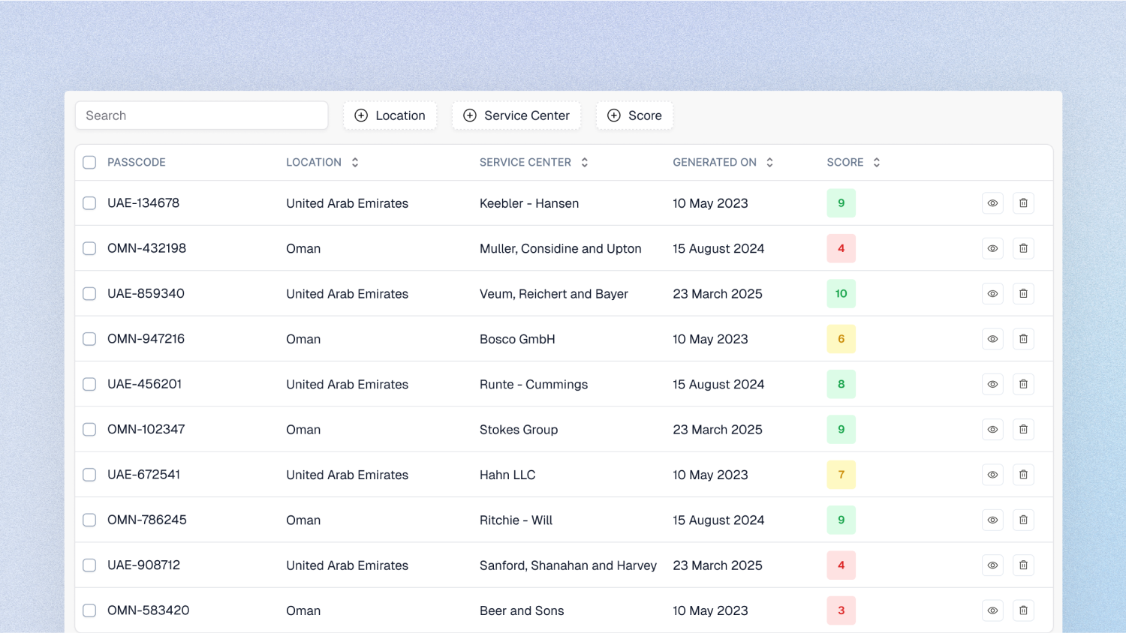The image size is (1126, 633).
Task: Click the green score badge 10
Action: (x=841, y=294)
